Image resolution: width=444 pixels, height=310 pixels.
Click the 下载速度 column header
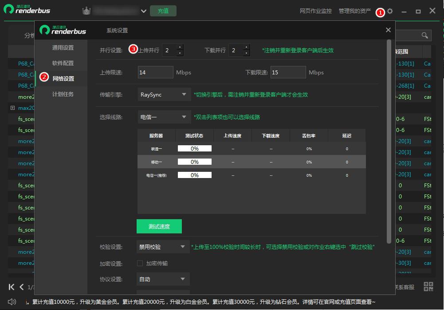pos(271,136)
